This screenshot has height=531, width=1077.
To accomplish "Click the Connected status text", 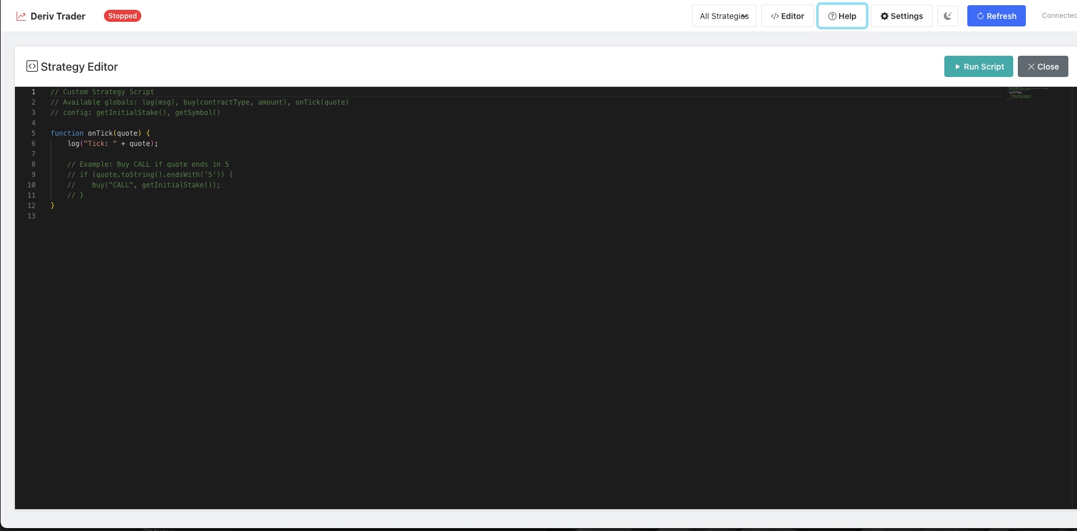I will point(1059,16).
